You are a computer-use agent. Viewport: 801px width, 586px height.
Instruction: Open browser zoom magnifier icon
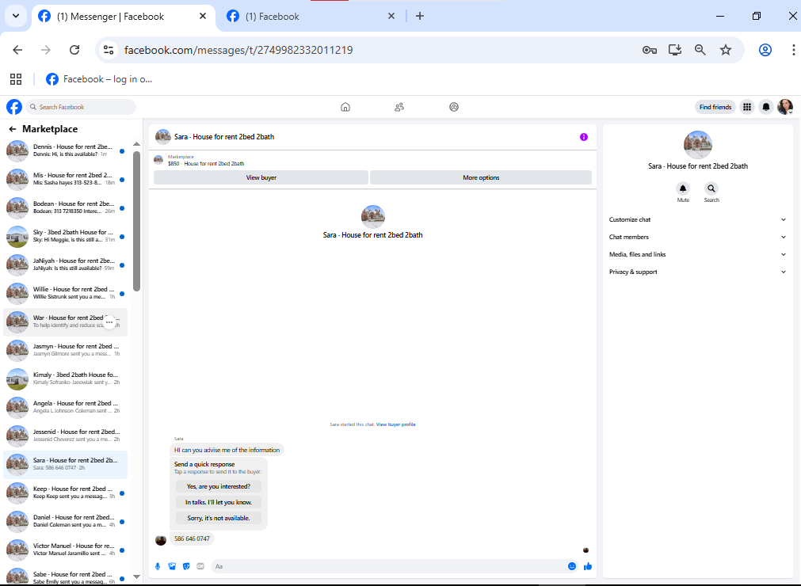(x=700, y=50)
